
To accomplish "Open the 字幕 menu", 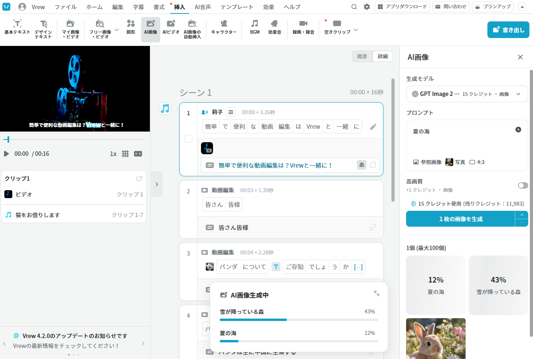I will [x=138, y=7].
